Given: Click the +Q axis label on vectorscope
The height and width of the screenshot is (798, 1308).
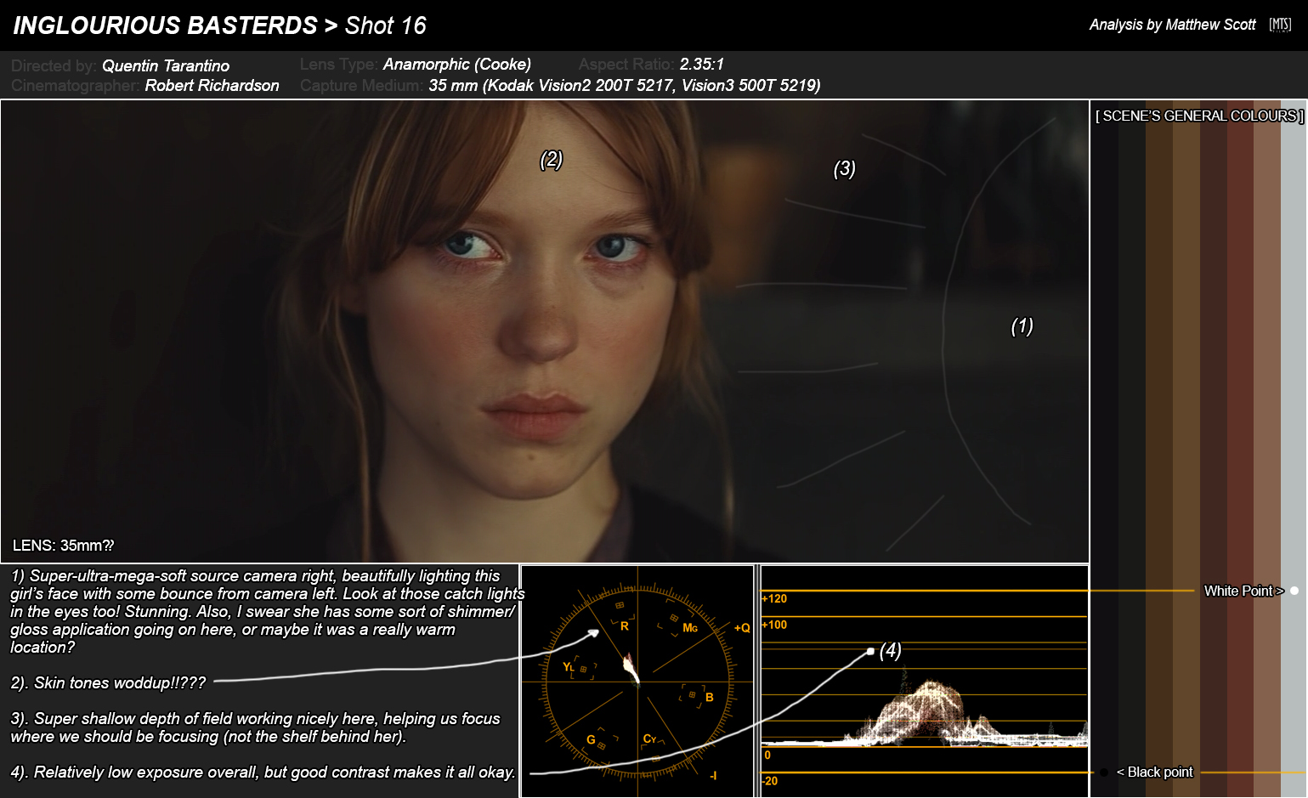Looking at the screenshot, I should pos(742,628).
